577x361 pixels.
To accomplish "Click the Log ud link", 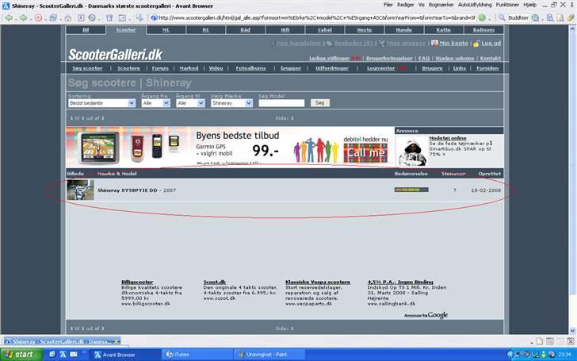I will [x=490, y=43].
